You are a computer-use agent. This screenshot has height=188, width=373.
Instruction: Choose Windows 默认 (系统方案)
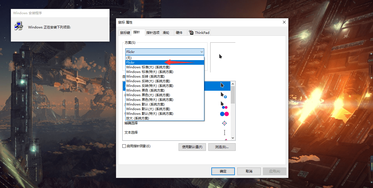[165, 104]
